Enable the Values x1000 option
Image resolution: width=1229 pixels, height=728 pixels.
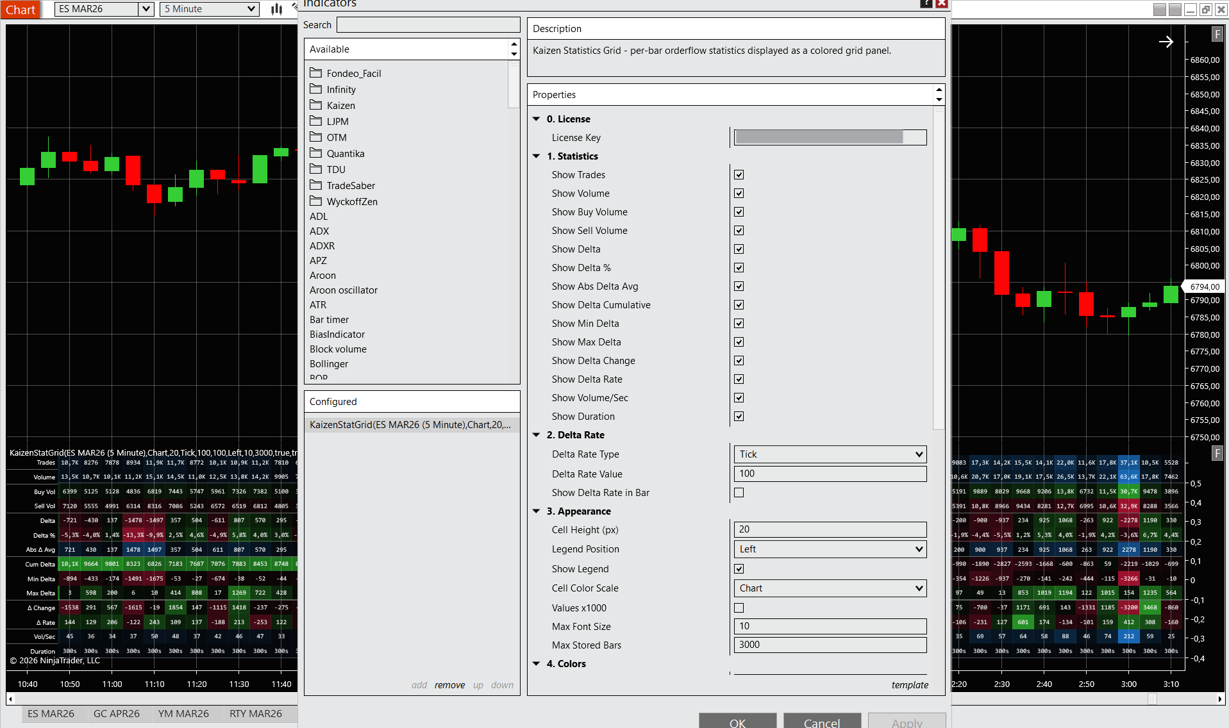tap(739, 608)
